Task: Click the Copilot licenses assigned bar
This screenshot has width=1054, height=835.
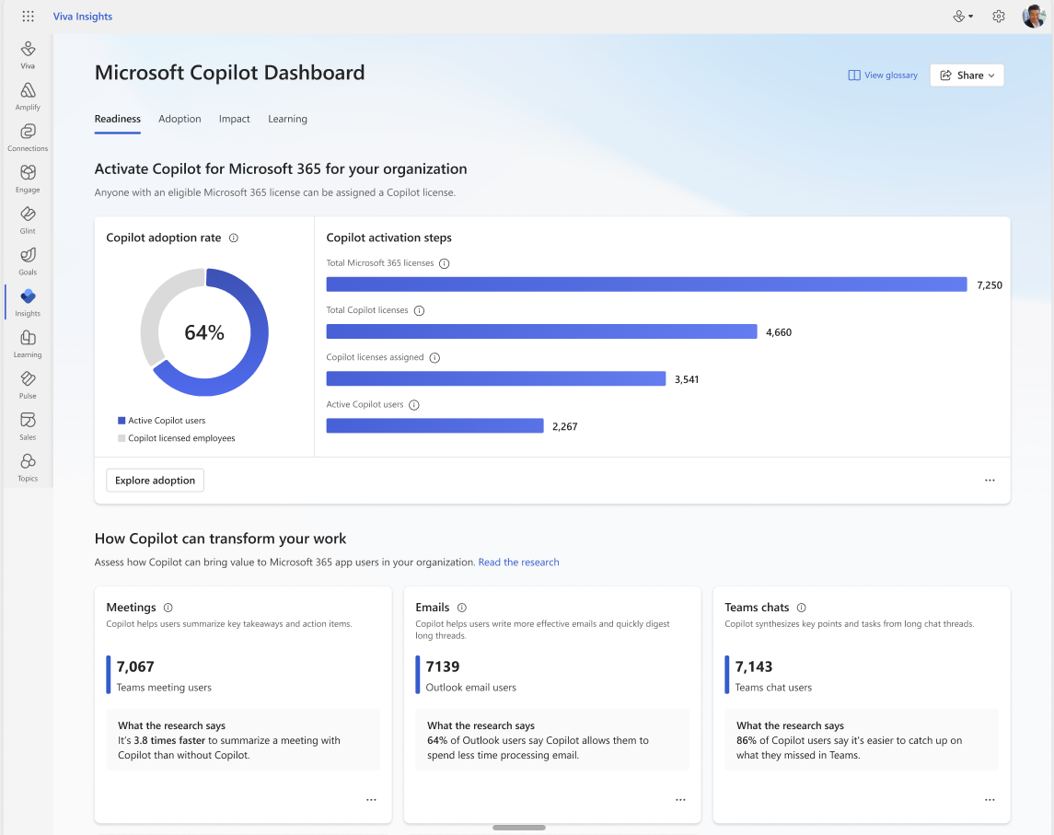Action: click(x=496, y=379)
